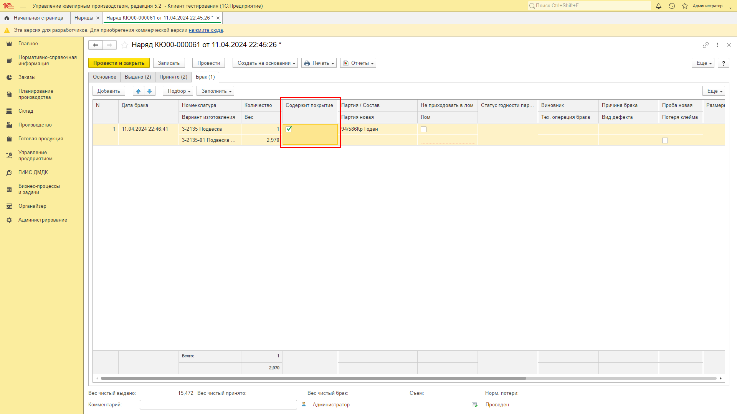Open the Подбор dropdown
The height and width of the screenshot is (414, 737).
pos(178,91)
